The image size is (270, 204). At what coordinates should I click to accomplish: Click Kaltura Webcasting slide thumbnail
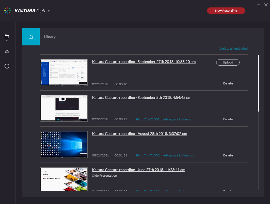(x=64, y=179)
